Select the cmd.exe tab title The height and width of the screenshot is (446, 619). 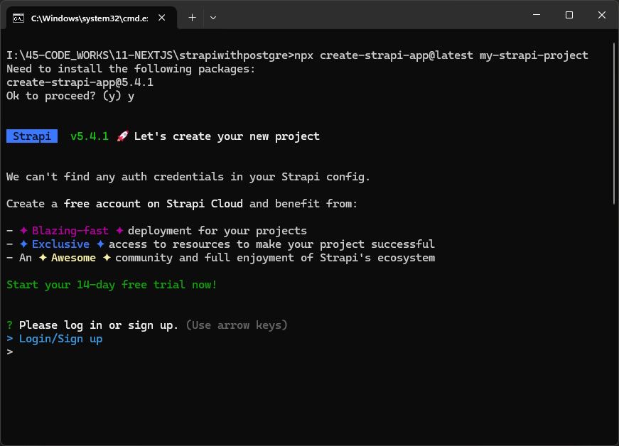click(x=90, y=18)
